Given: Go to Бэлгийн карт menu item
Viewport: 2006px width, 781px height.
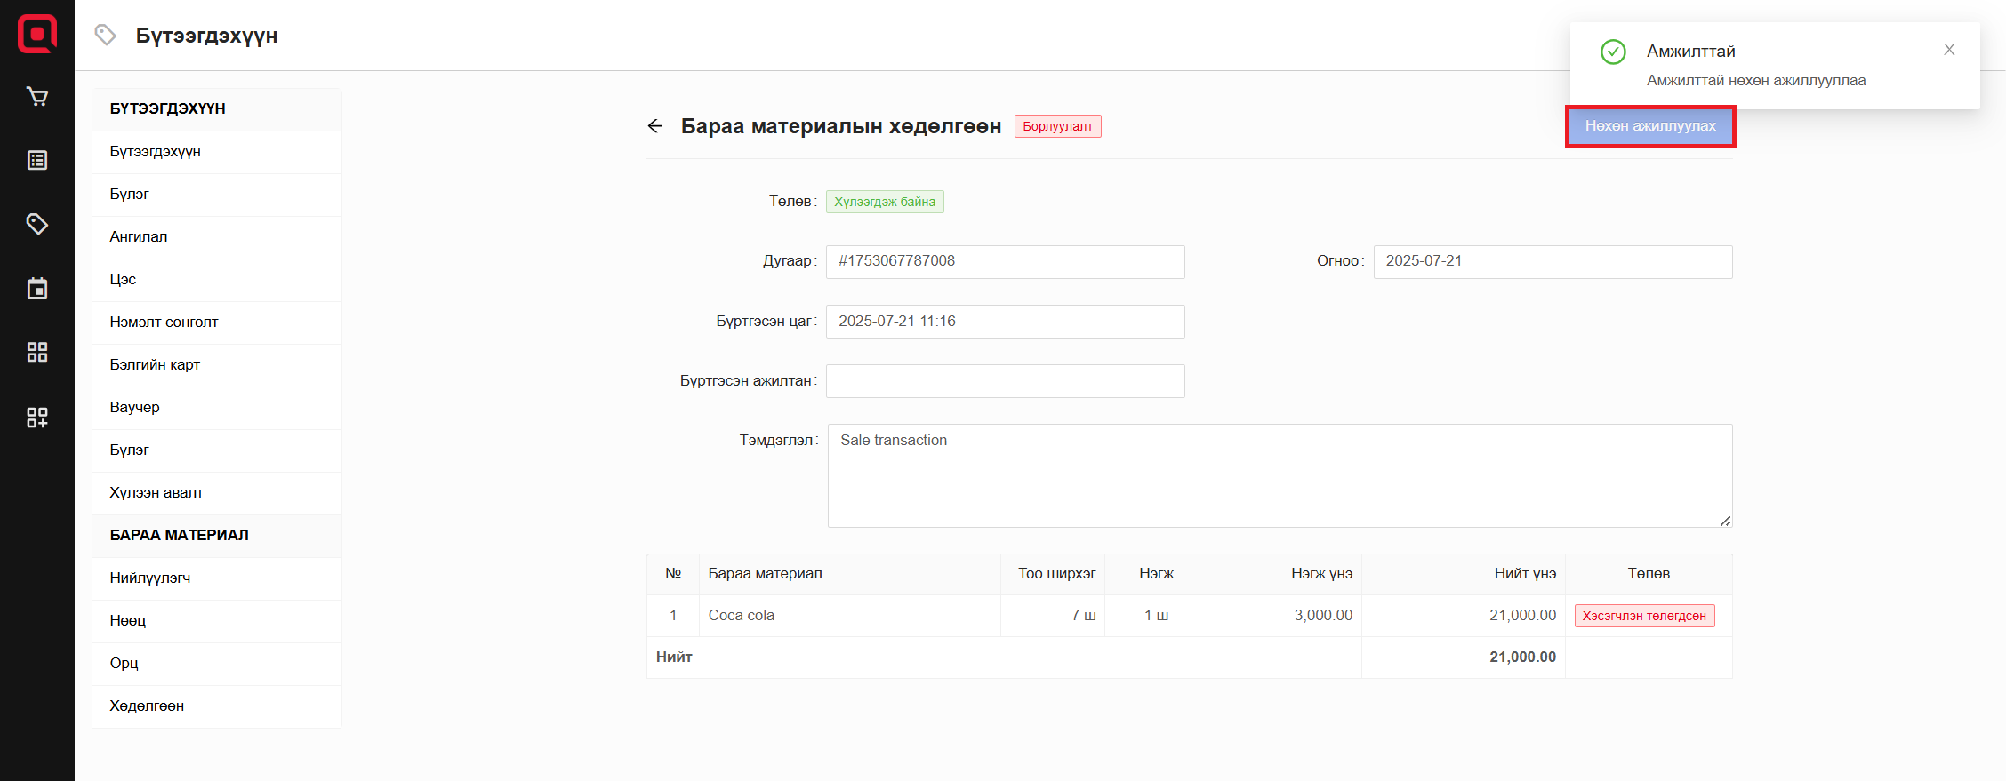Looking at the screenshot, I should tap(155, 364).
